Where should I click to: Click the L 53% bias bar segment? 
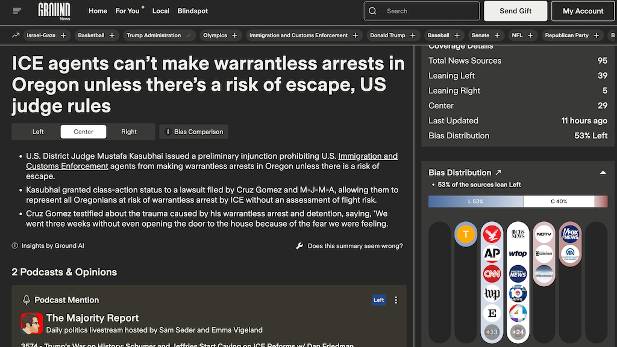click(x=475, y=201)
